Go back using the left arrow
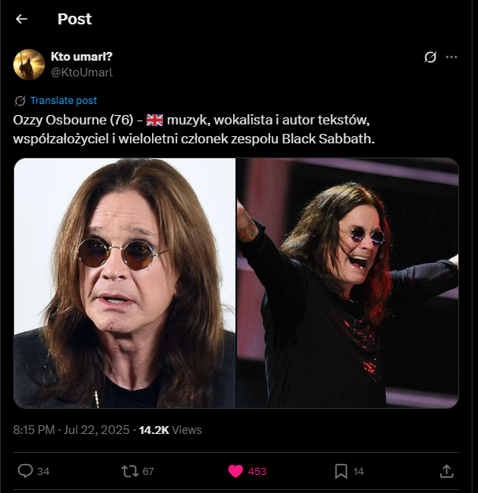Screen dimensions: 478x493 click(21, 19)
